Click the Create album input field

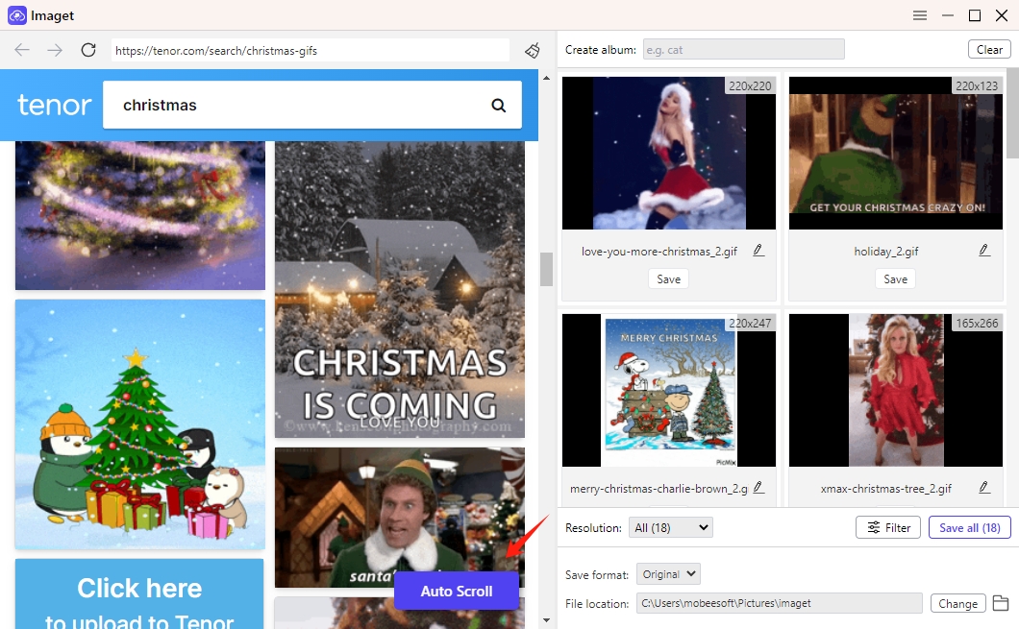point(743,49)
